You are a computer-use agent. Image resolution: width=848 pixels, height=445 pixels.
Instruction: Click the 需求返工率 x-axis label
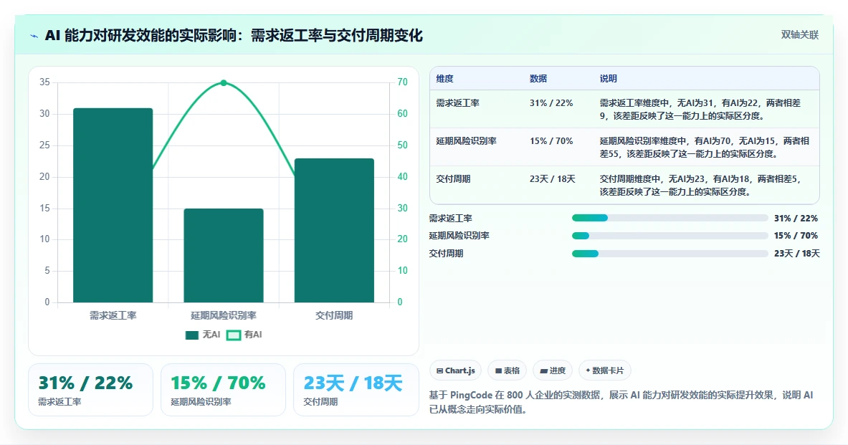pos(113,315)
